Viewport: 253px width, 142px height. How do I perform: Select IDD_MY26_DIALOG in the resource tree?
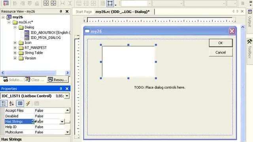tap(46, 38)
